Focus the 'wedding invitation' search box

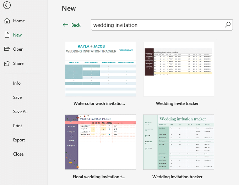click(156, 25)
